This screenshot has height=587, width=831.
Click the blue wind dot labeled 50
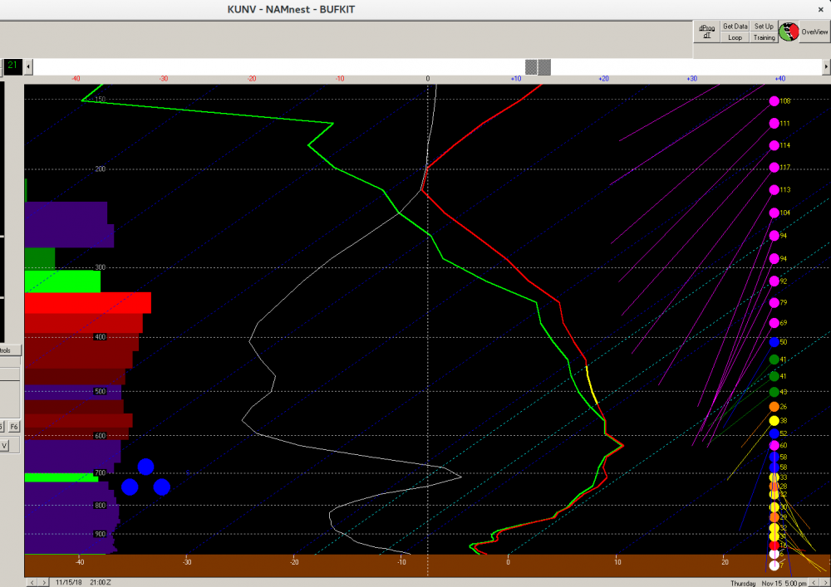pyautogui.click(x=774, y=342)
